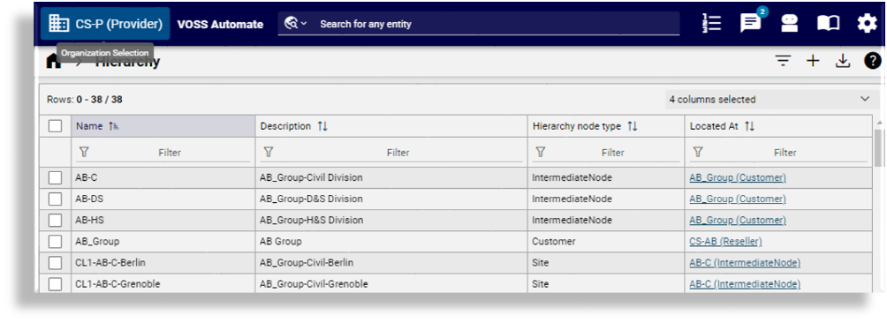Sort by Hierarchy node type column
The image size is (887, 323).
[x=606, y=126]
